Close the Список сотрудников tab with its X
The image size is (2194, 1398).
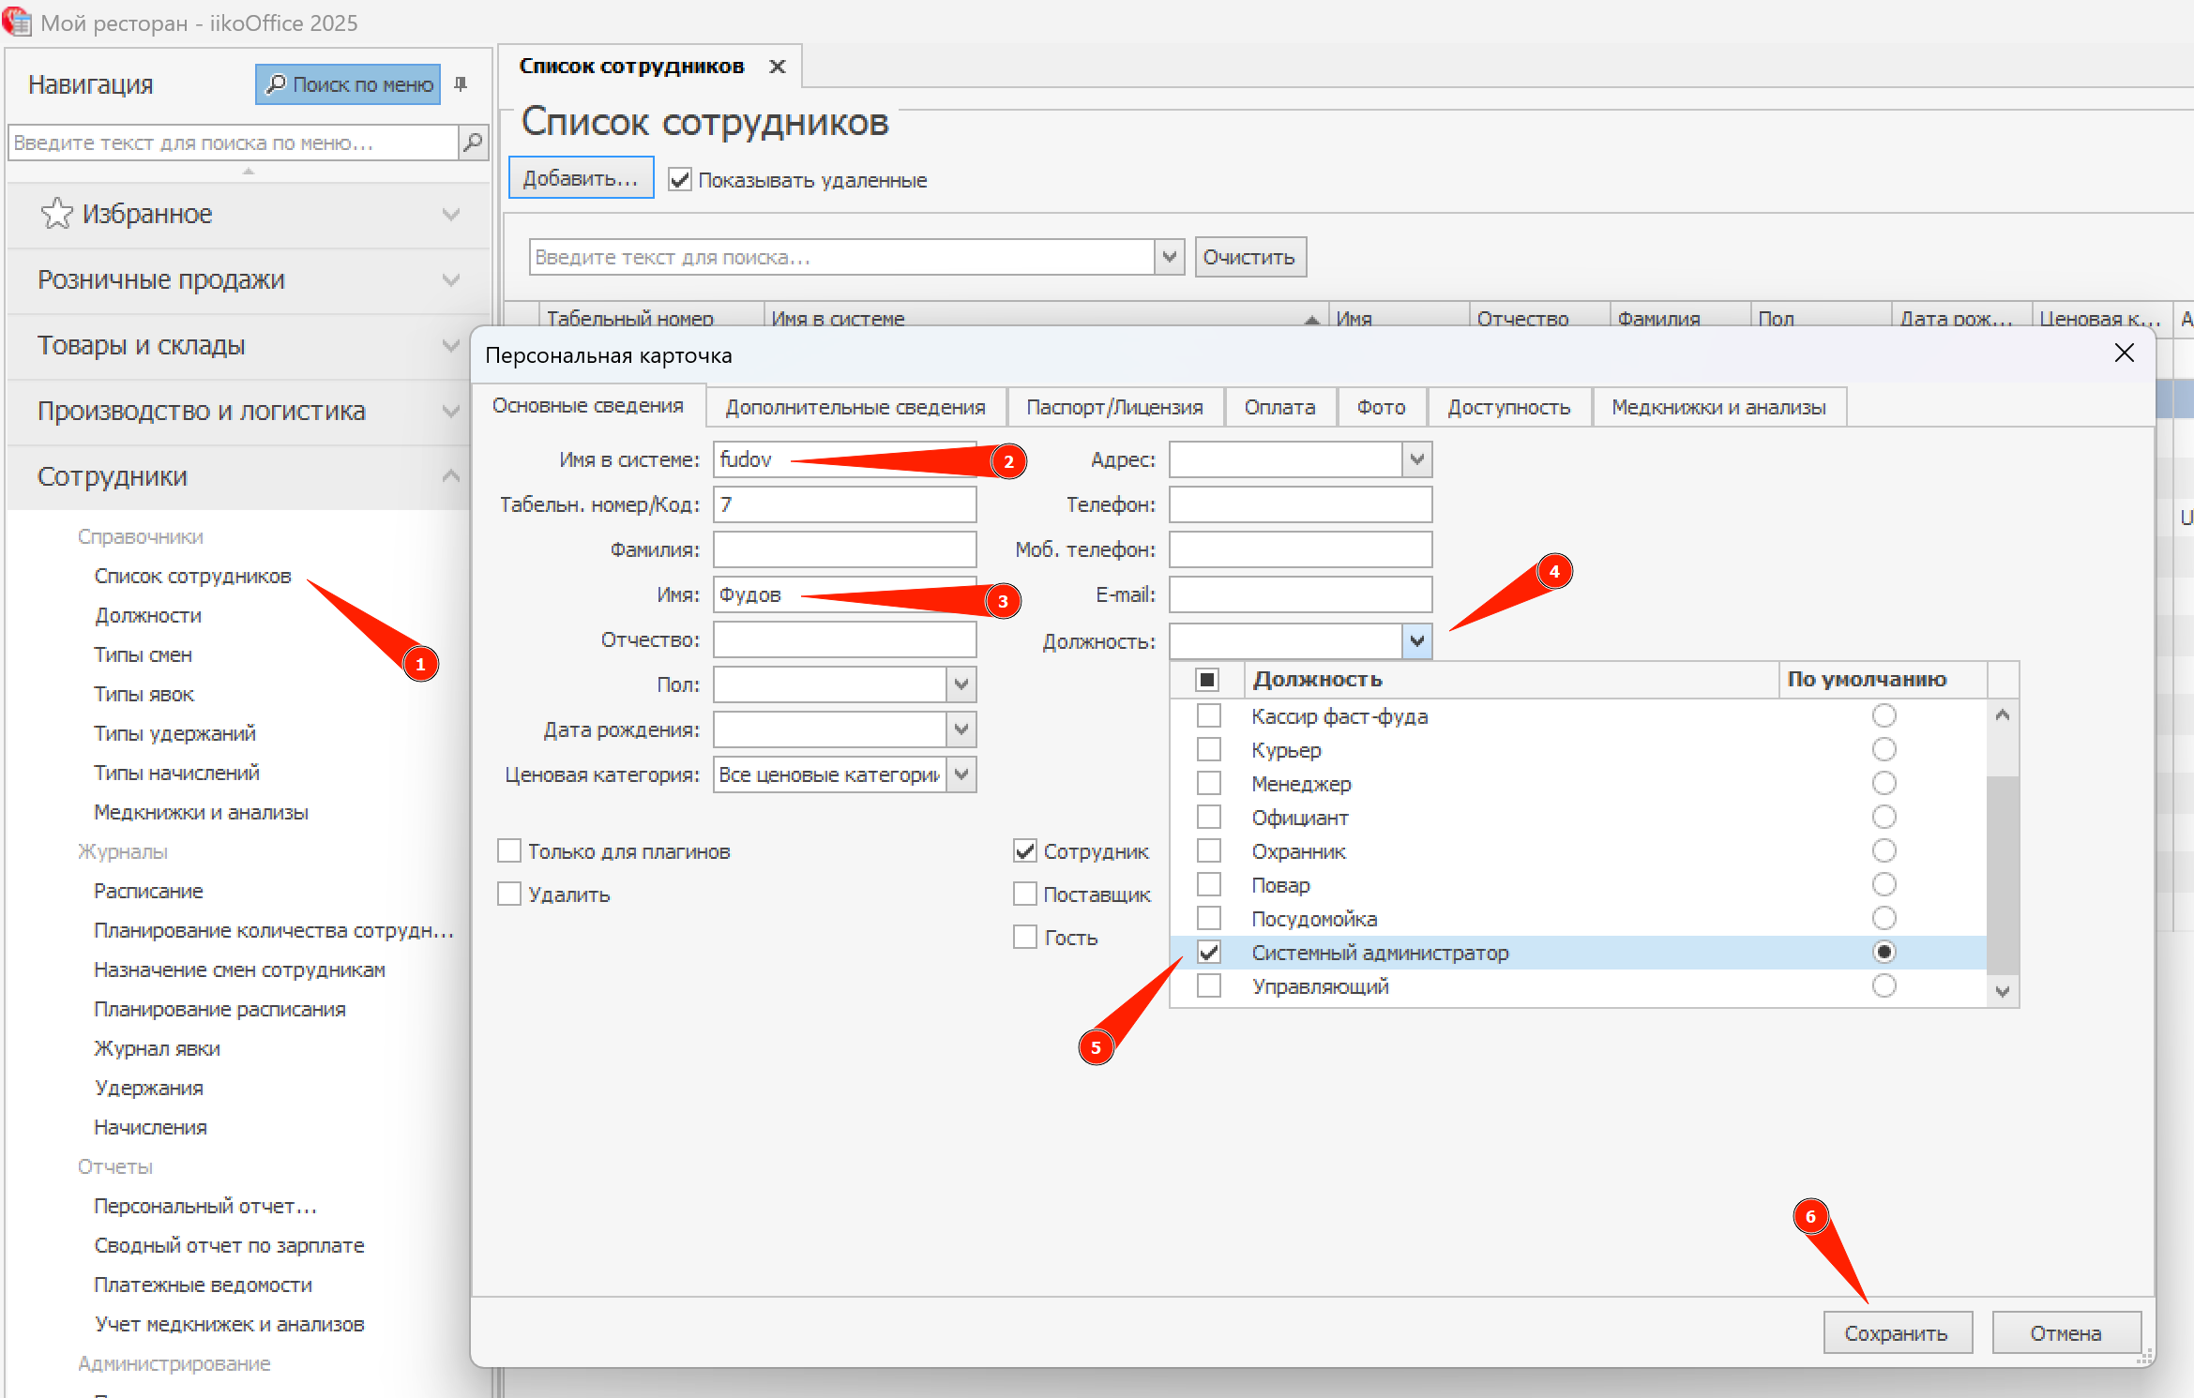point(777,67)
